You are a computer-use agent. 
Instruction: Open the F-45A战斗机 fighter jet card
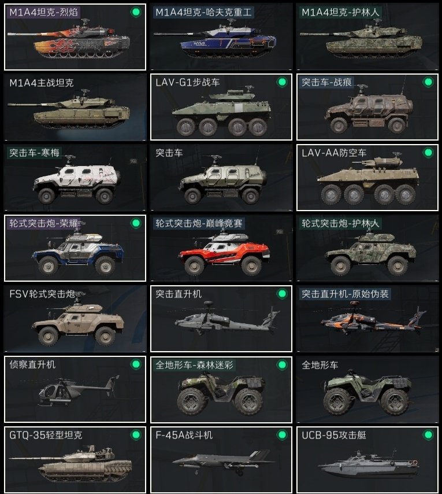221,460
